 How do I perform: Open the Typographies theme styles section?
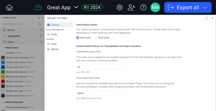[22, 36]
